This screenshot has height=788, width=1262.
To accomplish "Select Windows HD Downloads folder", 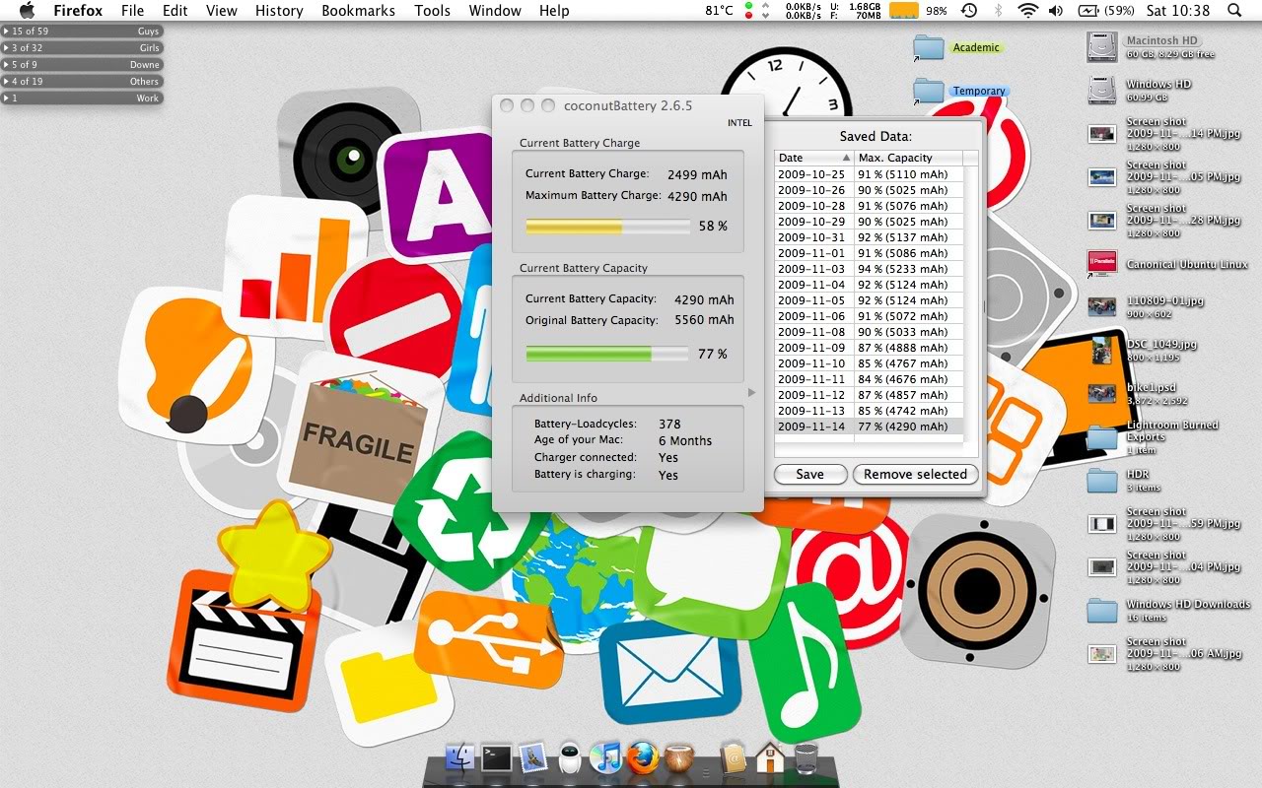I will pyautogui.click(x=1101, y=610).
